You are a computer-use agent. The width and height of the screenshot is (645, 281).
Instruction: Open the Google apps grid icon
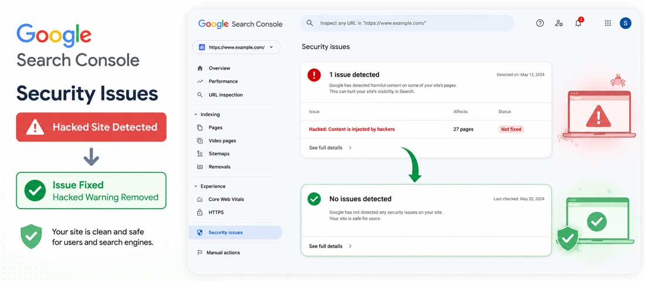pos(607,23)
